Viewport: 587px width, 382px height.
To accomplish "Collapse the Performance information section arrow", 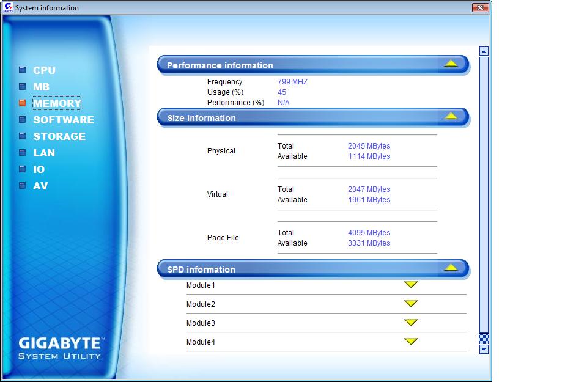I will 451,63.
